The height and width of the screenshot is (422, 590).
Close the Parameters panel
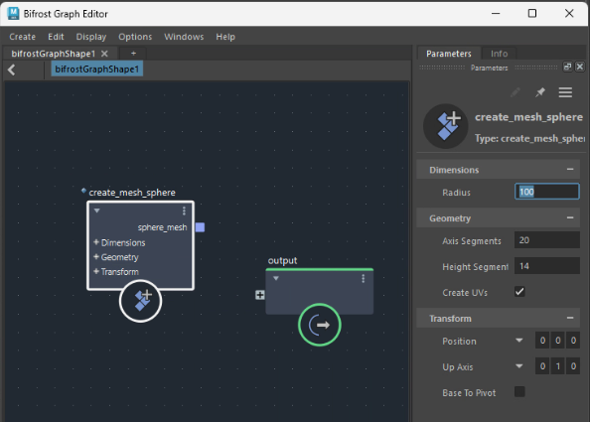pyautogui.click(x=580, y=67)
